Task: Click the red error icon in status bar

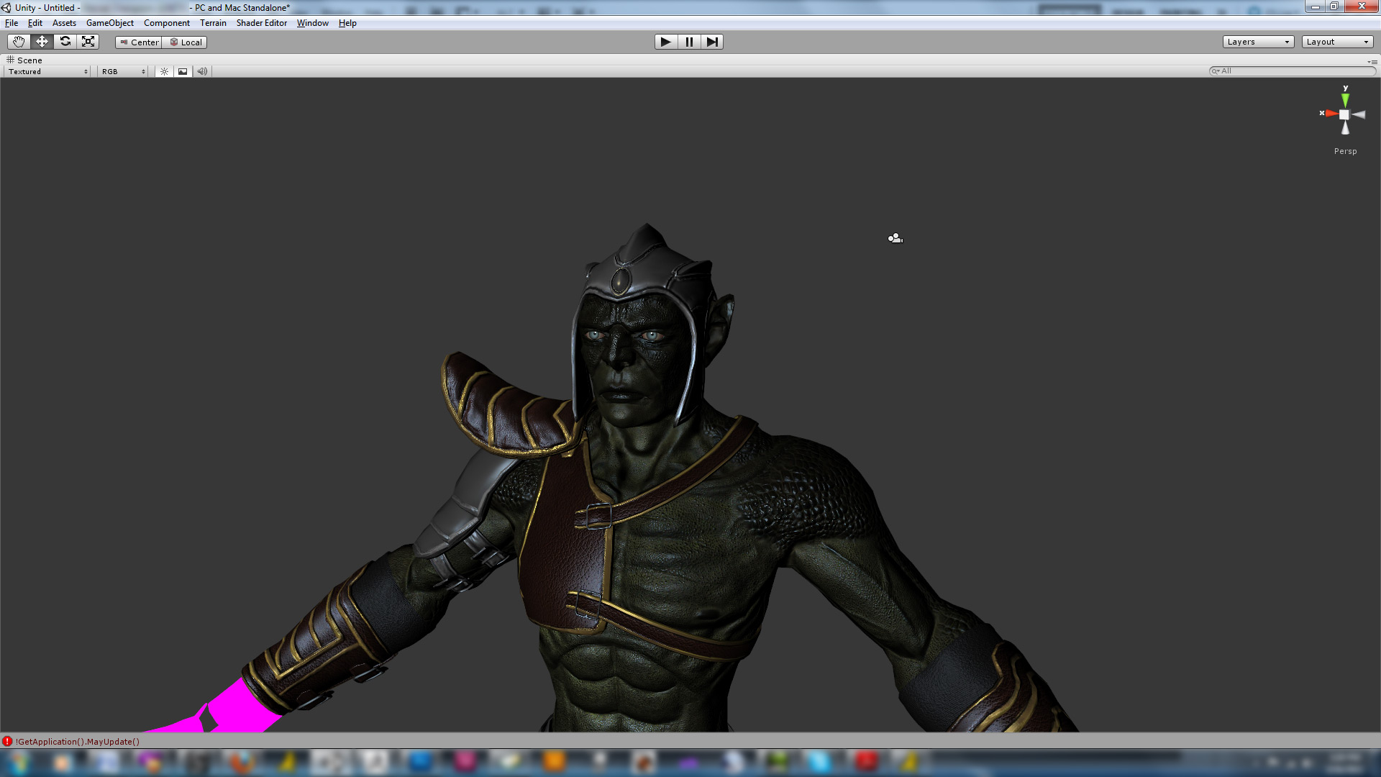Action: (7, 741)
